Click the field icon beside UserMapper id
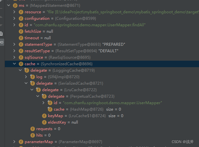This screenshot has height=147, width=199. (x=50, y=103)
